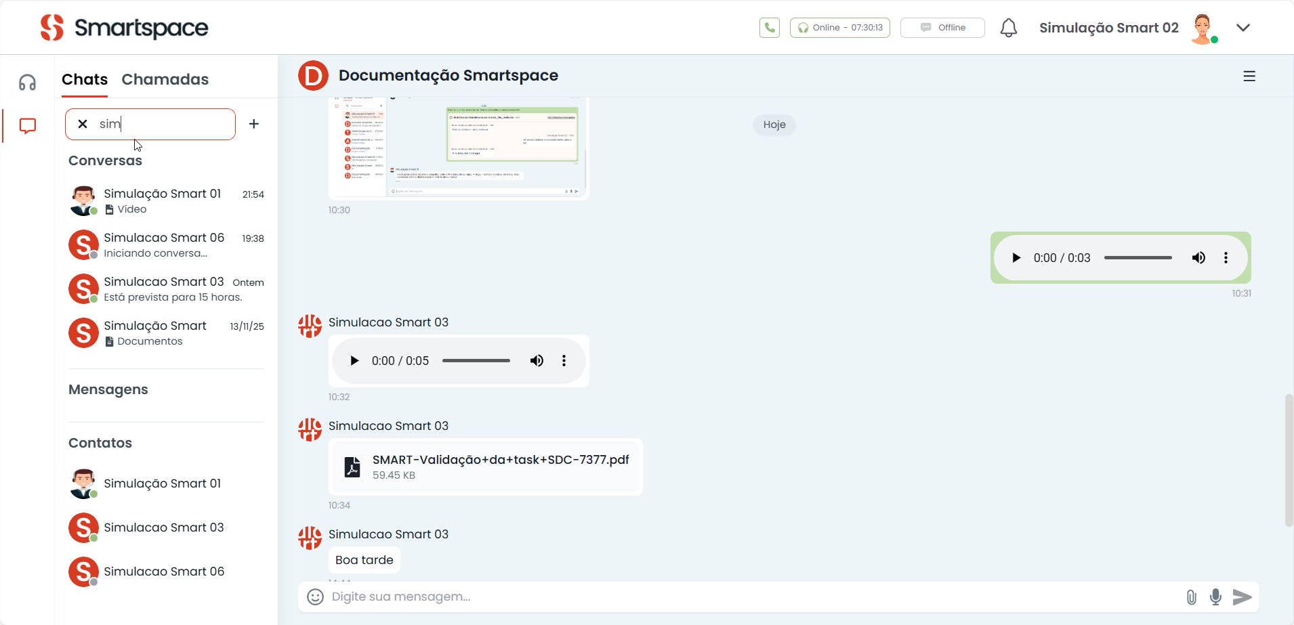This screenshot has width=1294, height=625.
Task: Toggle the Offline chat status button
Action: tap(942, 28)
